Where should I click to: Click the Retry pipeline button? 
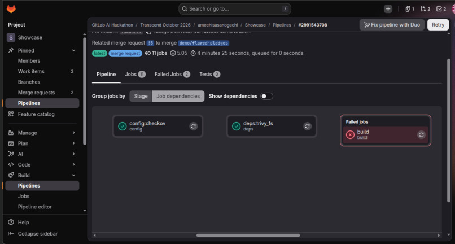[x=438, y=25]
